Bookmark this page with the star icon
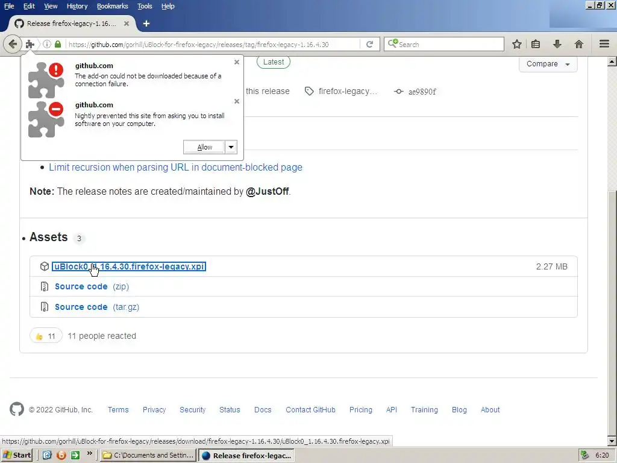This screenshot has height=463, width=617. 516,44
